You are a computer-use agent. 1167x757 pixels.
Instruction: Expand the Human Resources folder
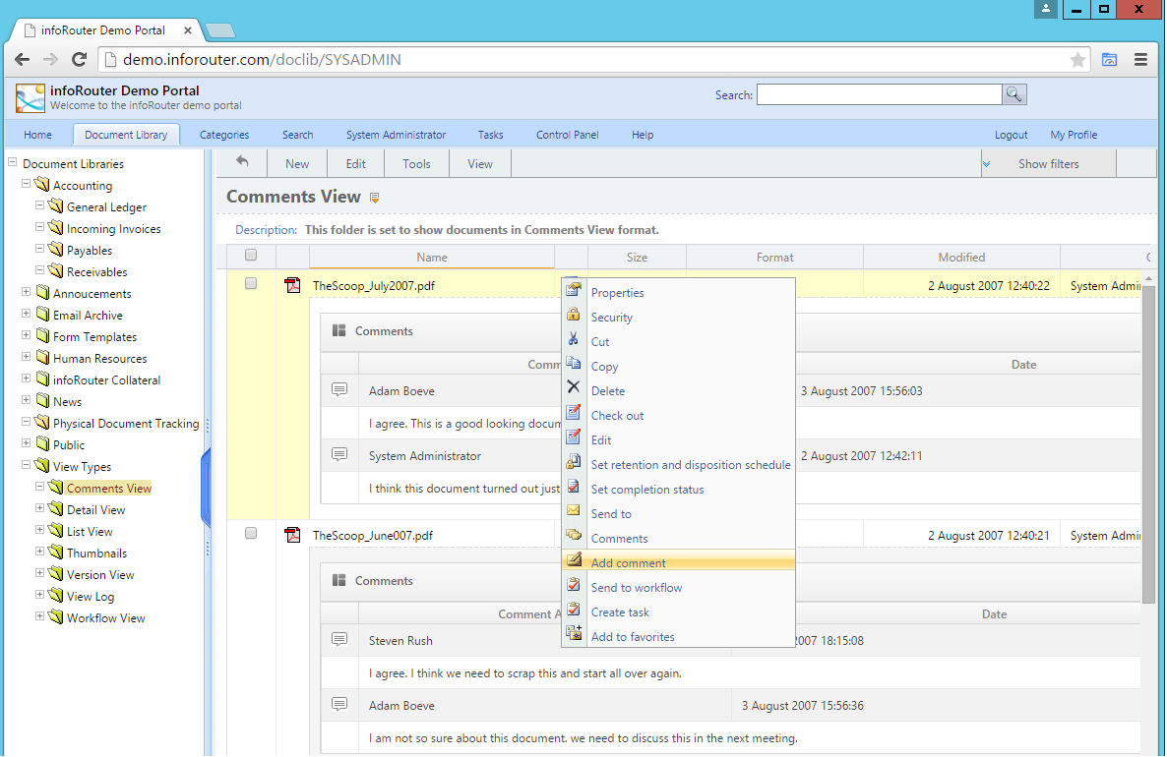[x=27, y=358]
